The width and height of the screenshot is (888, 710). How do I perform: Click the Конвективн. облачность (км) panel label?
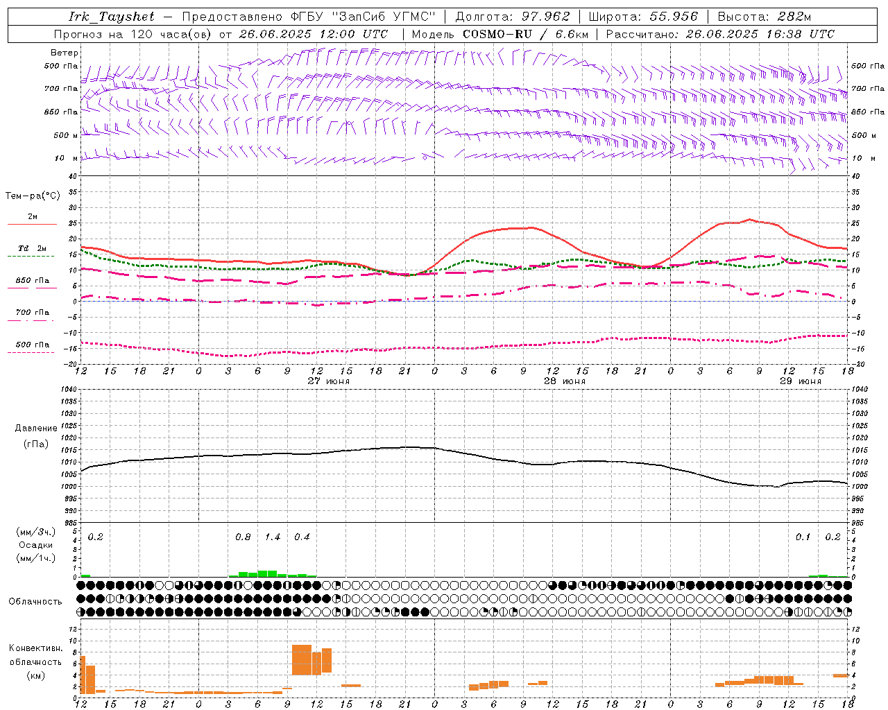click(35, 661)
